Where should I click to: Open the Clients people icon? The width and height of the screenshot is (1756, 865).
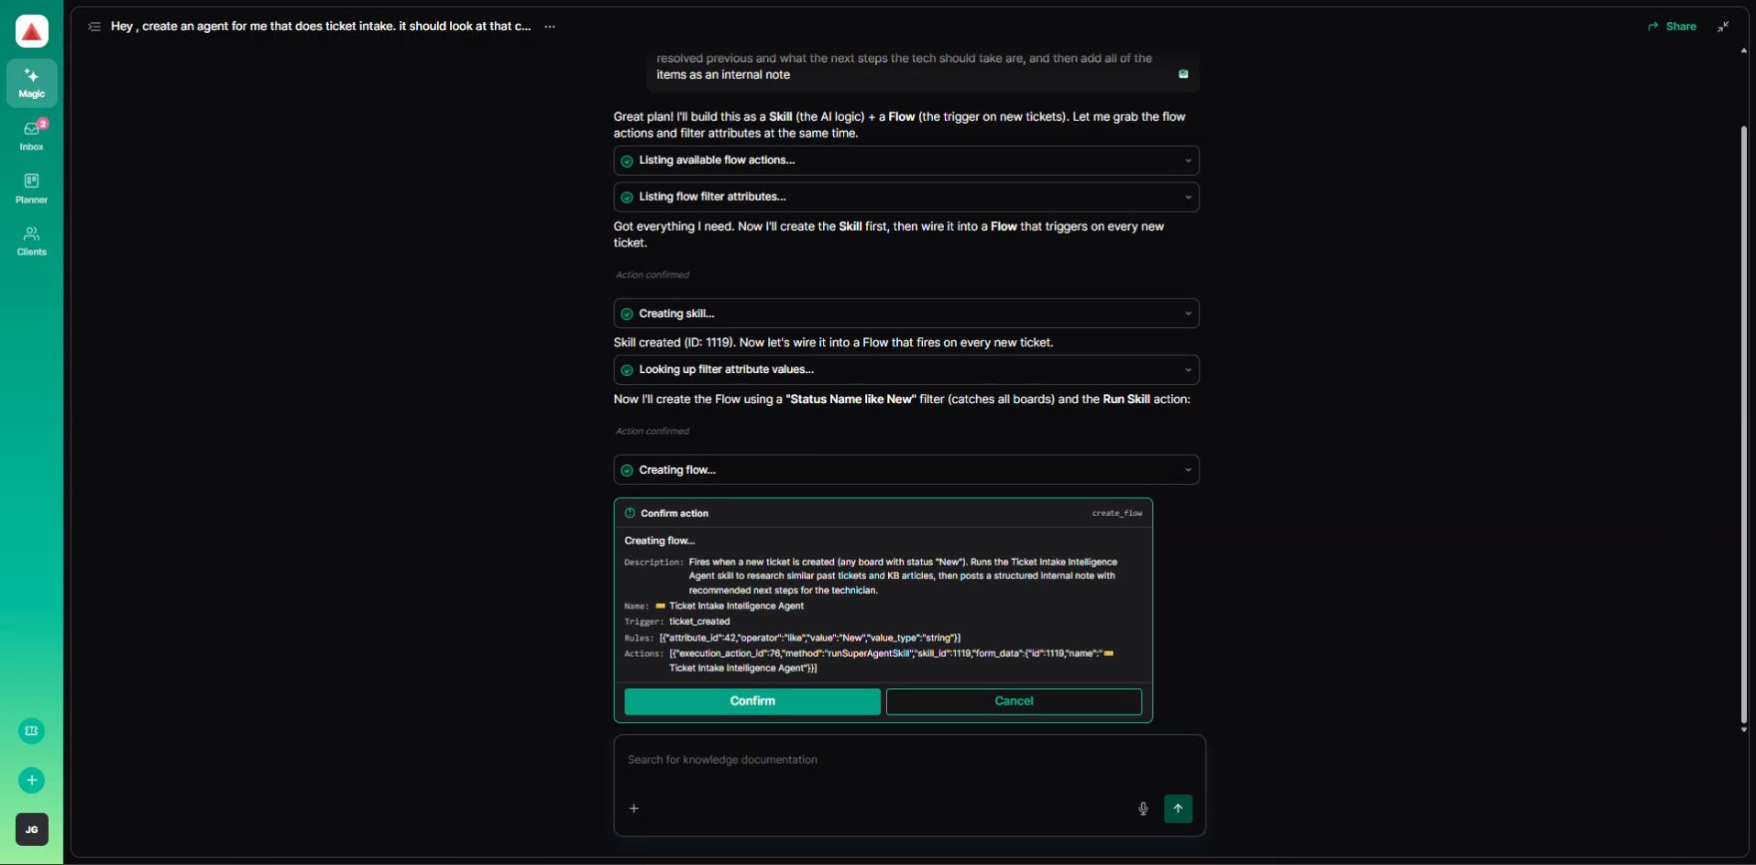pyautogui.click(x=31, y=241)
